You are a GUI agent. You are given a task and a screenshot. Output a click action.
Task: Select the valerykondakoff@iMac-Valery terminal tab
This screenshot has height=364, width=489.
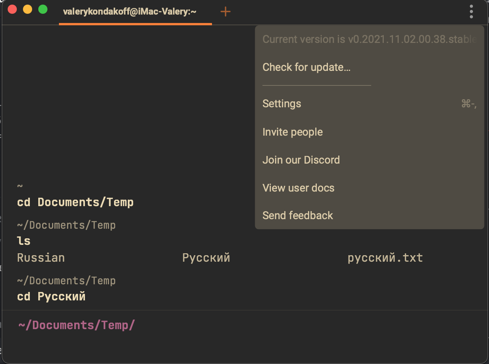click(129, 11)
